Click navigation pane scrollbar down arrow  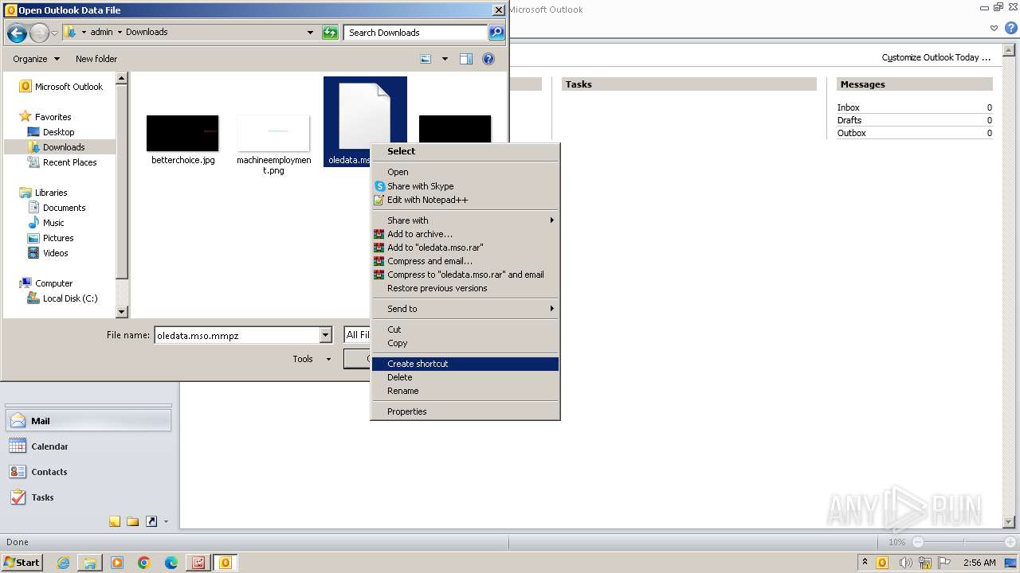click(x=122, y=312)
